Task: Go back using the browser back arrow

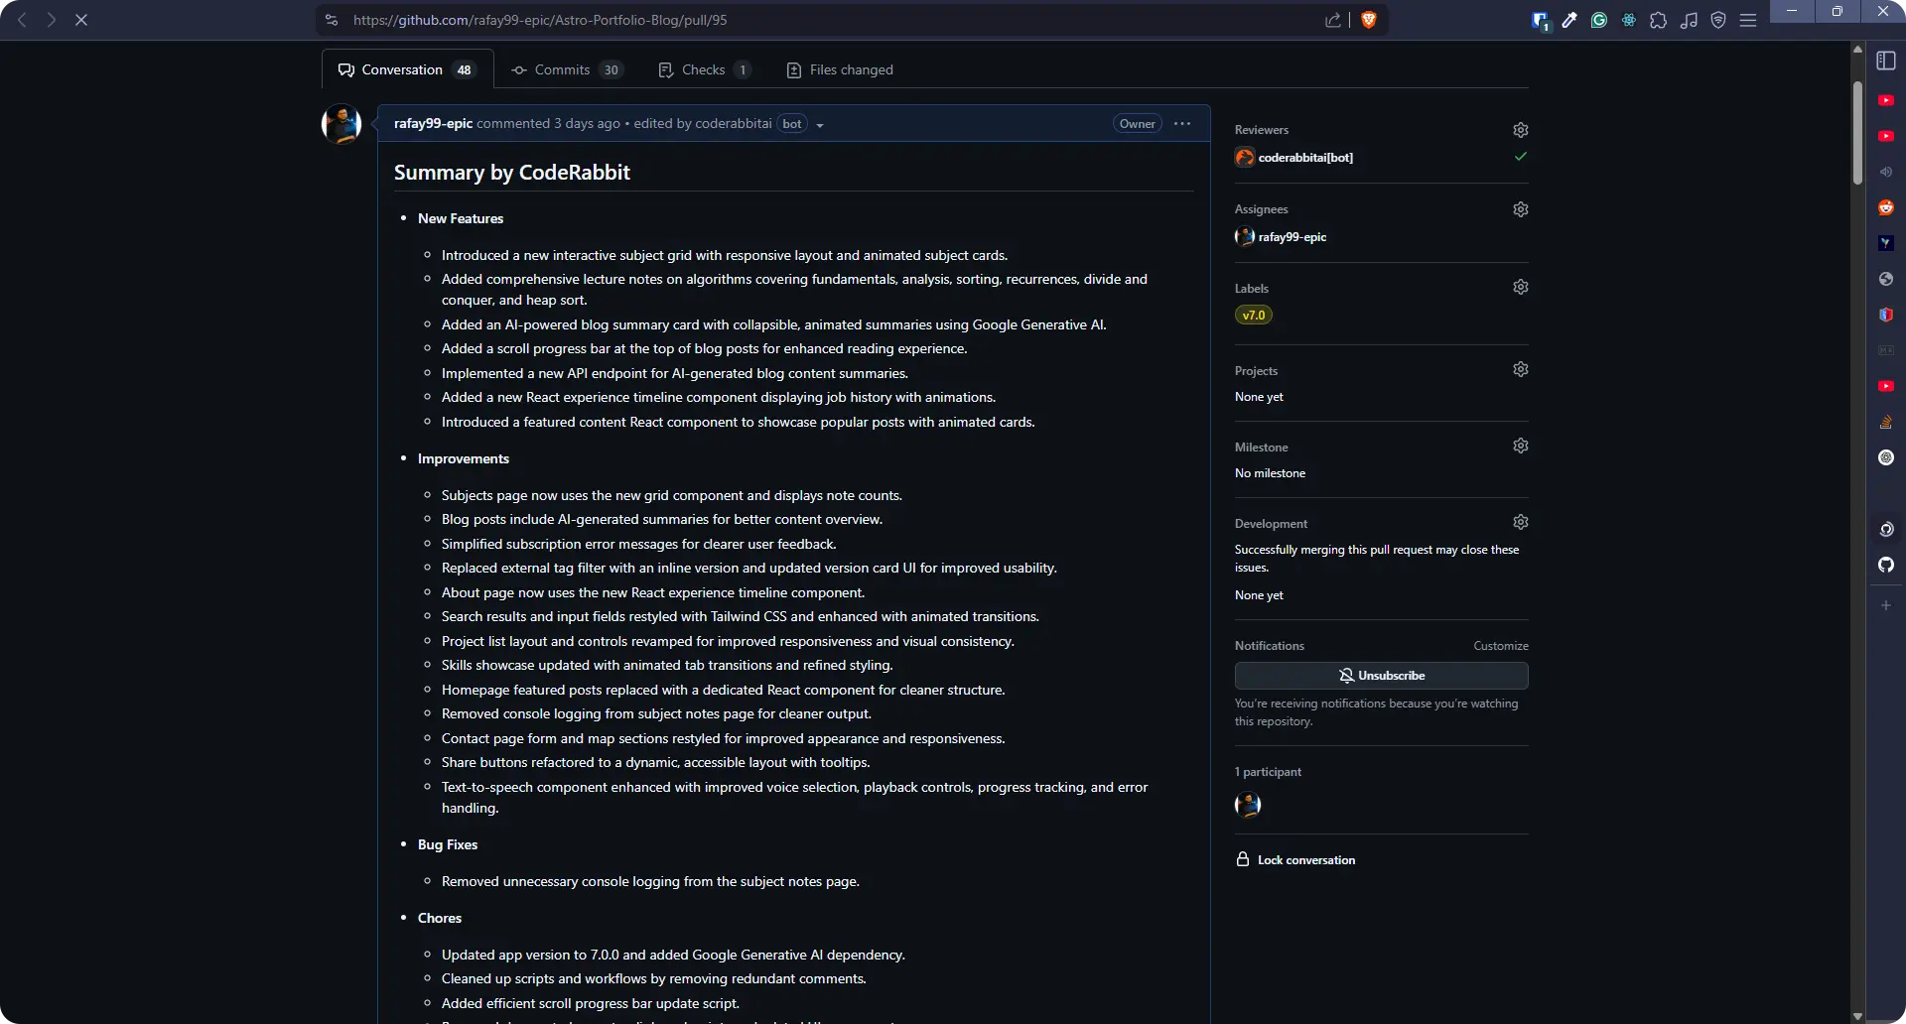Action: click(22, 20)
